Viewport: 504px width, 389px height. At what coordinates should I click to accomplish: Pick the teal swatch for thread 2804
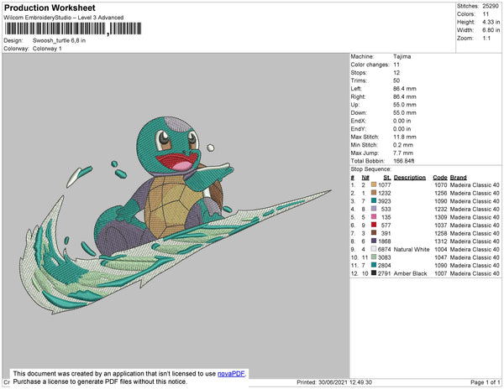click(x=374, y=265)
